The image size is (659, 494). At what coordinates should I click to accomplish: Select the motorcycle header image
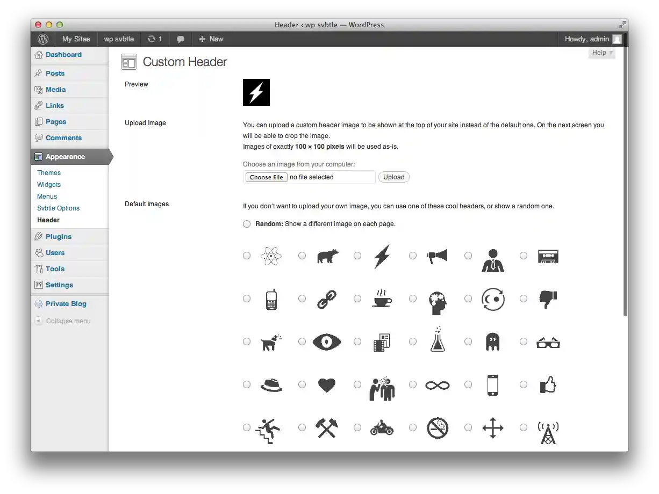tap(382, 428)
